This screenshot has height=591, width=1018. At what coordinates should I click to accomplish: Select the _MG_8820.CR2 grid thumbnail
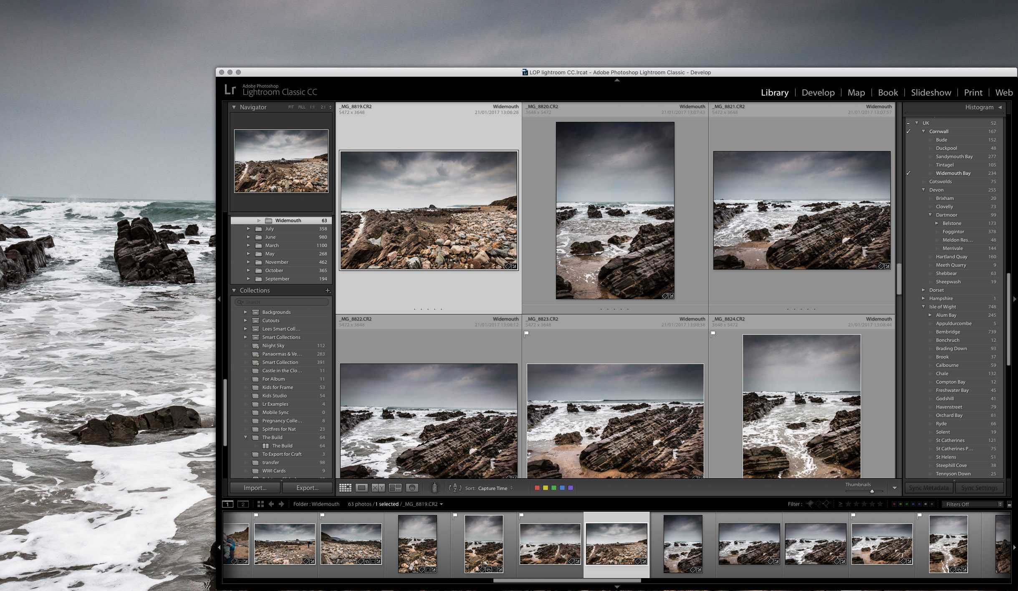pos(615,210)
